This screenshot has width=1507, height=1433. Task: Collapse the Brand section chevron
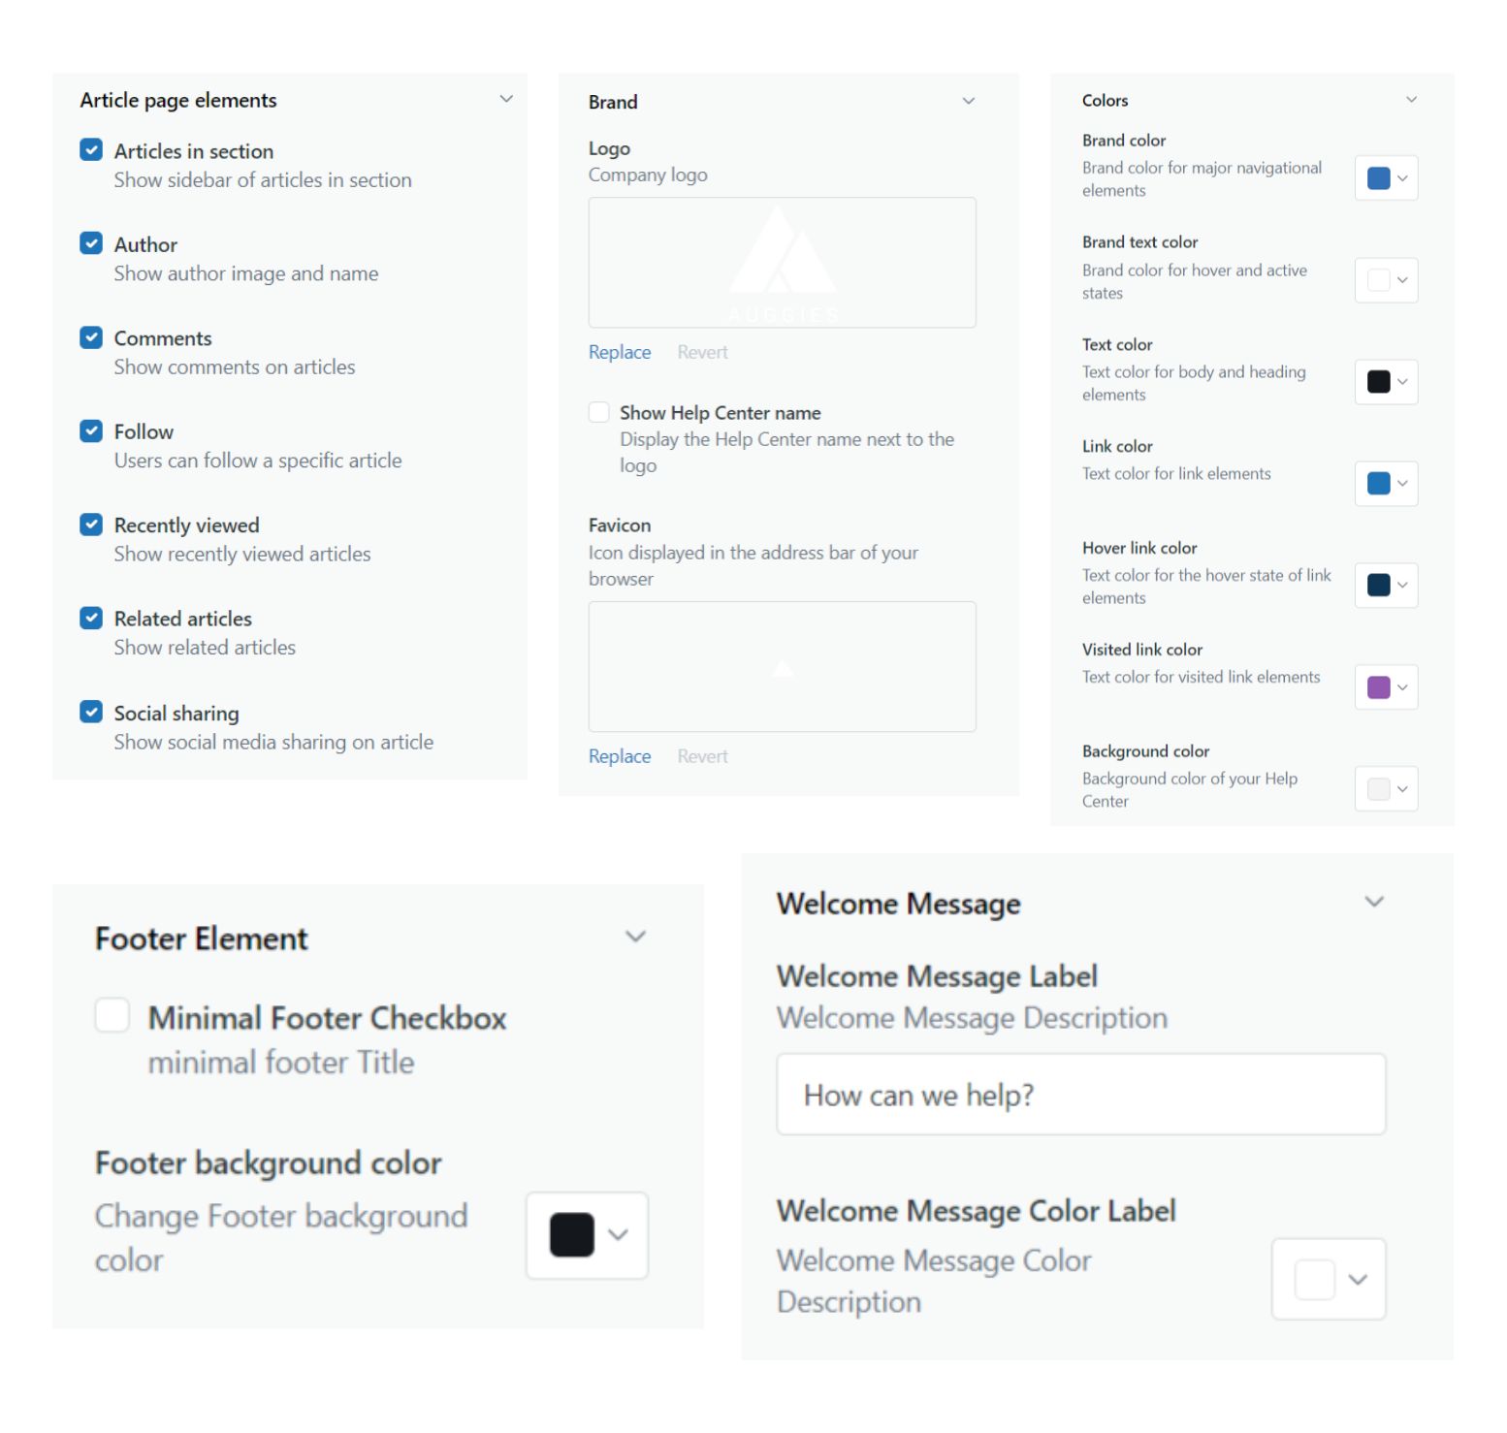click(x=968, y=101)
